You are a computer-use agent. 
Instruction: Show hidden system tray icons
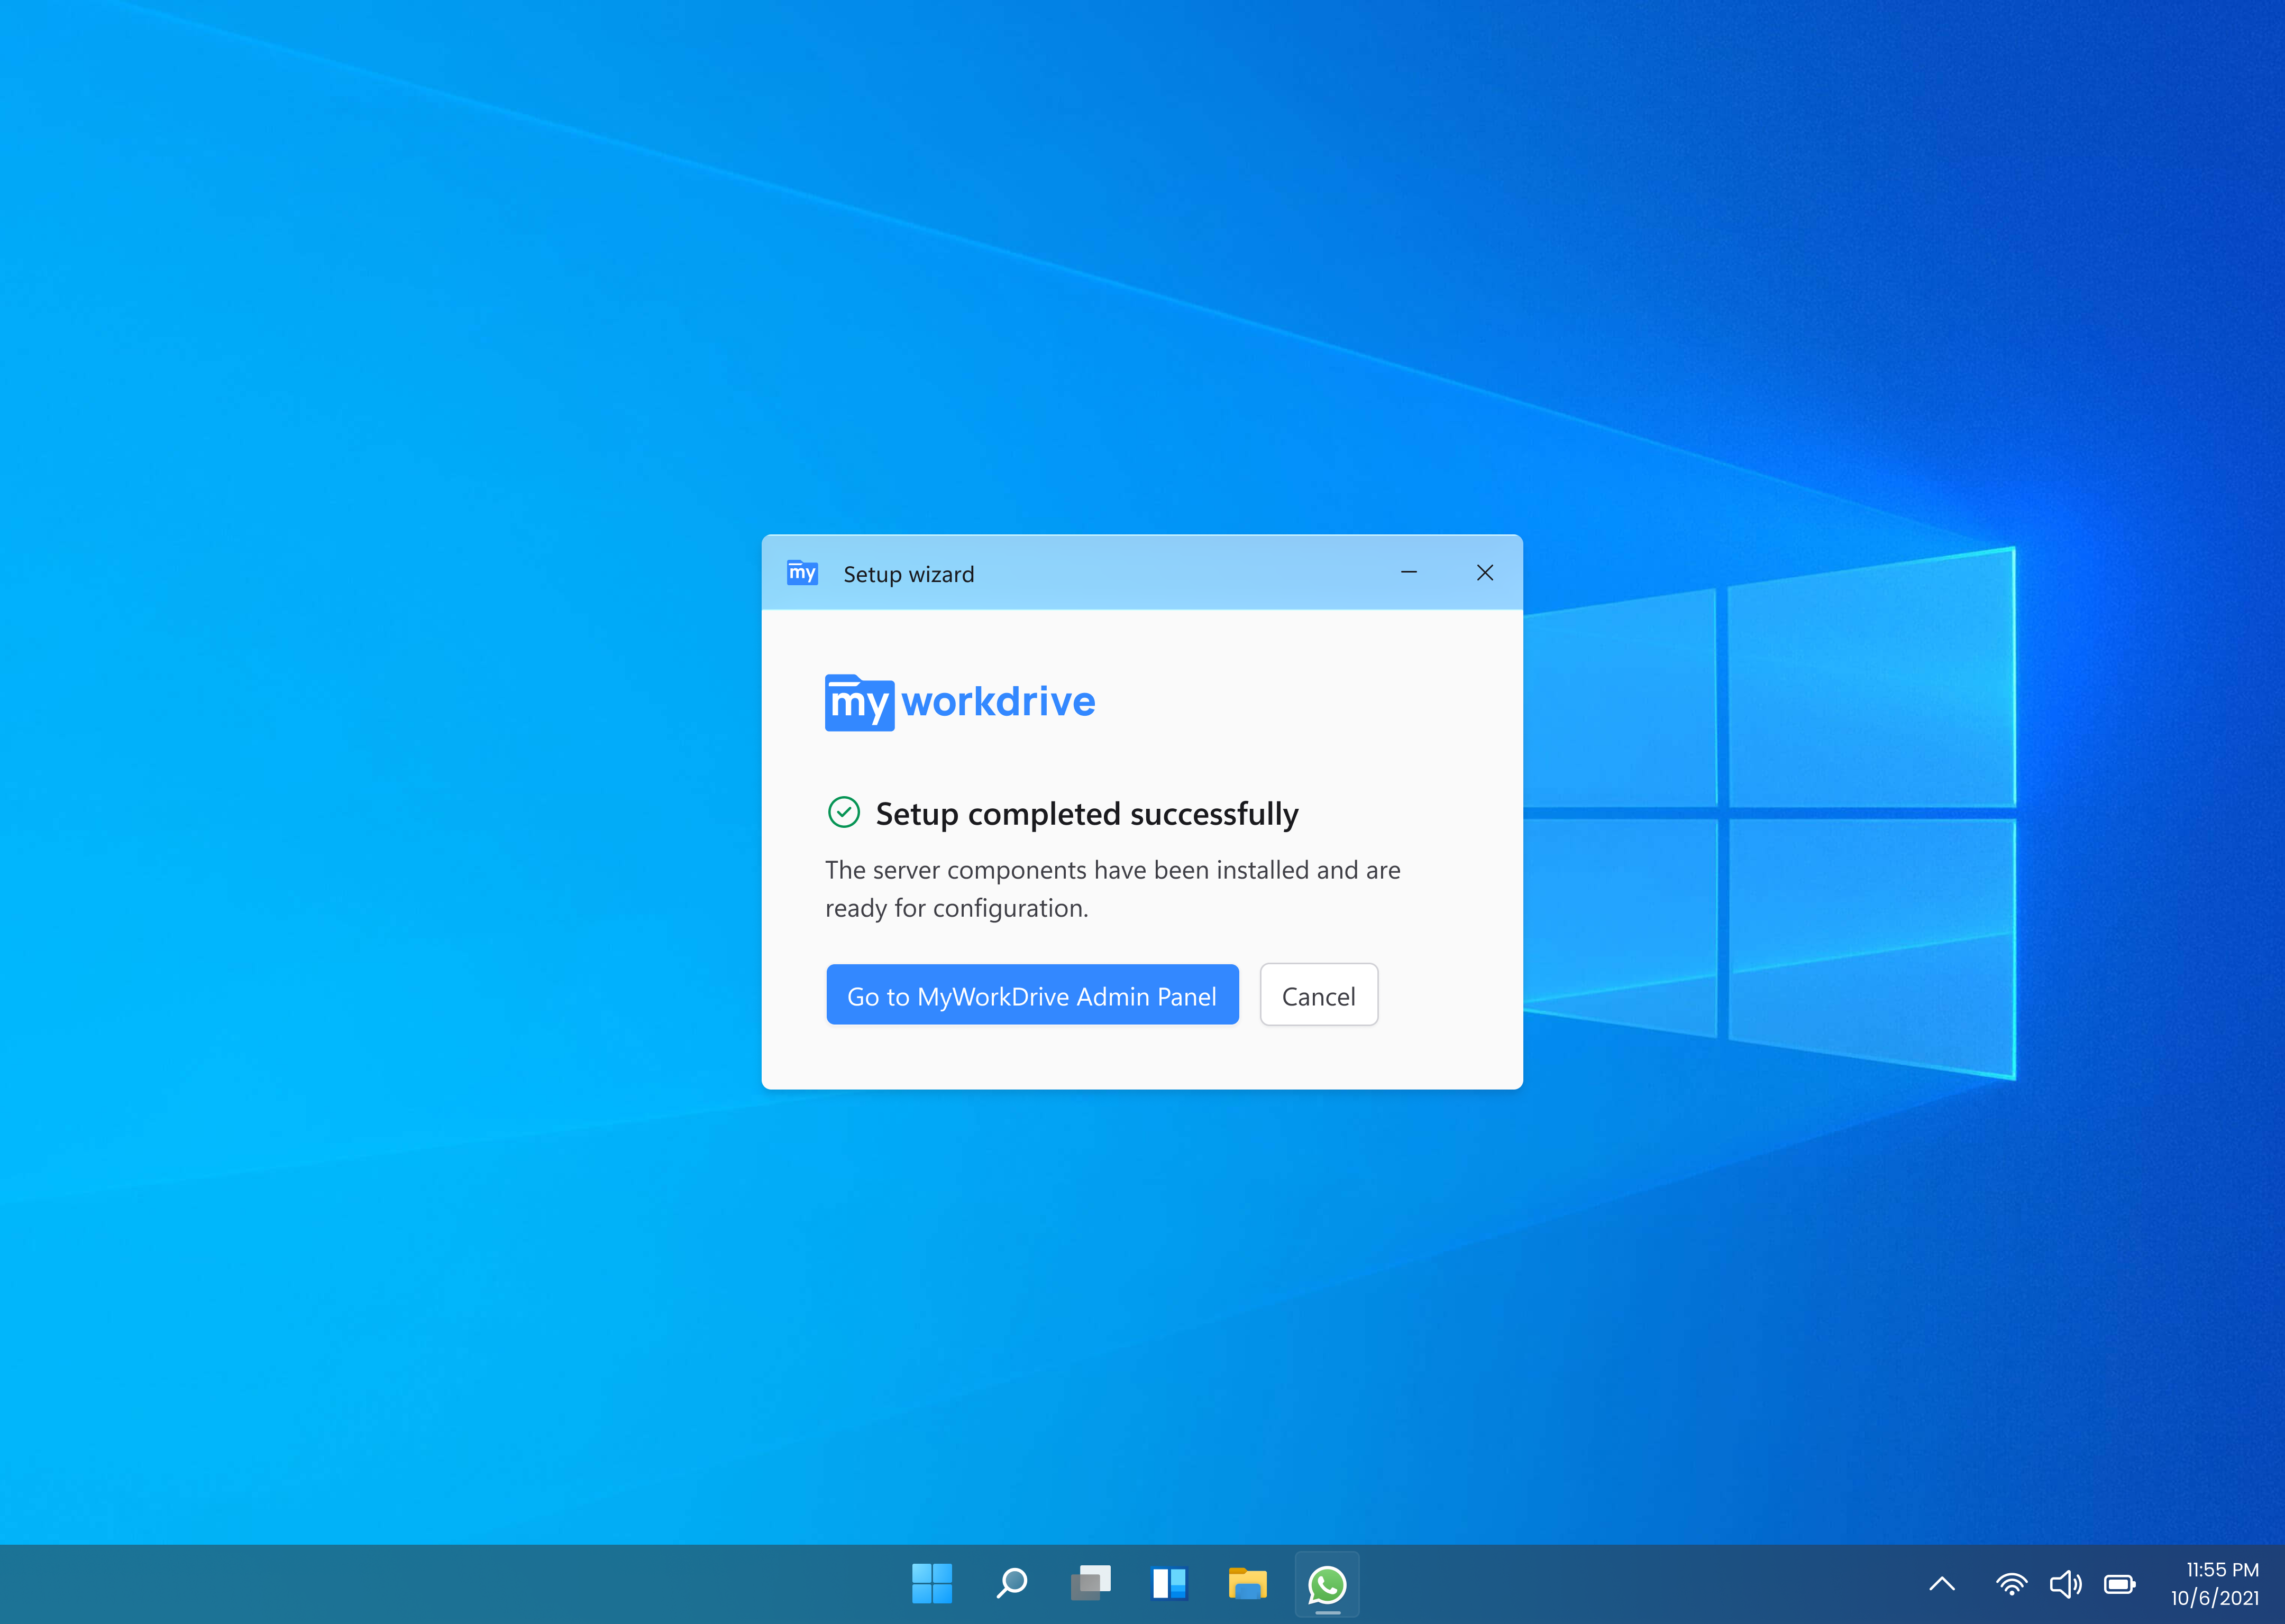1942,1584
